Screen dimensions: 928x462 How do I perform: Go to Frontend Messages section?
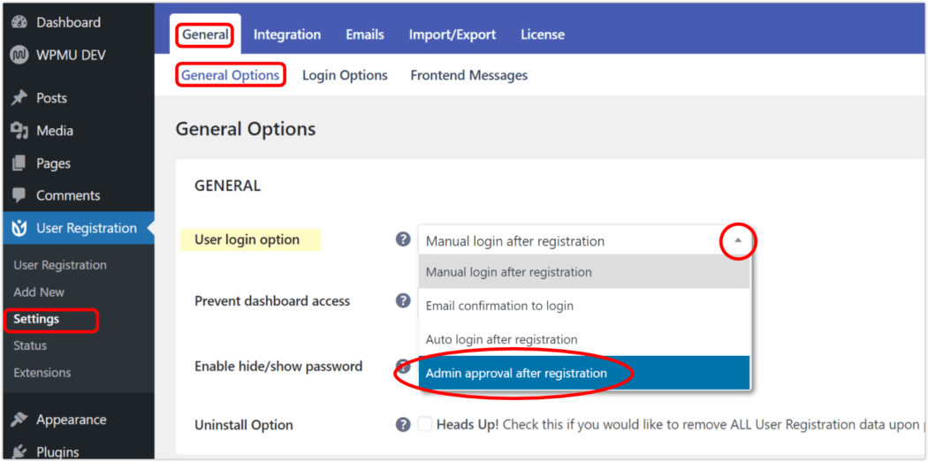coord(468,75)
